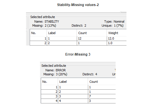Image resolution: width=161 pixels, height=110 pixels.
Task: Click the ERROR attribute name text
Action: tap(61, 70)
